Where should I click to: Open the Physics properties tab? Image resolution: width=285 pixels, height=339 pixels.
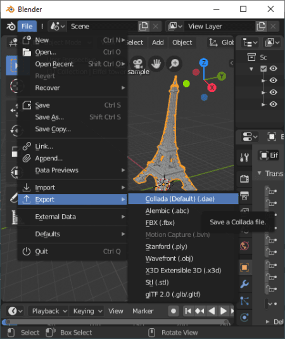coord(244,317)
